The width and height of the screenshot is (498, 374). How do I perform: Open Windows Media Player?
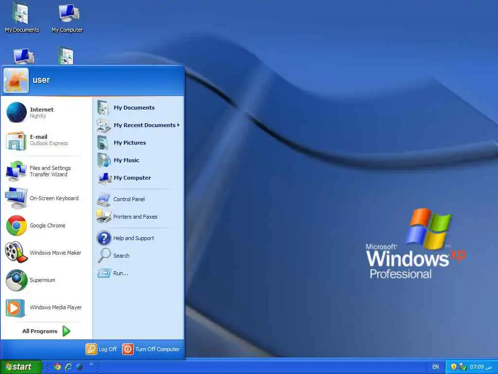click(46, 308)
